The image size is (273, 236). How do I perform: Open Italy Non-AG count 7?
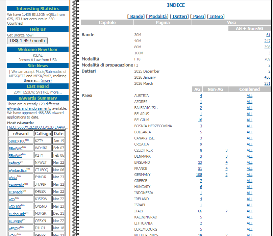click(226, 211)
